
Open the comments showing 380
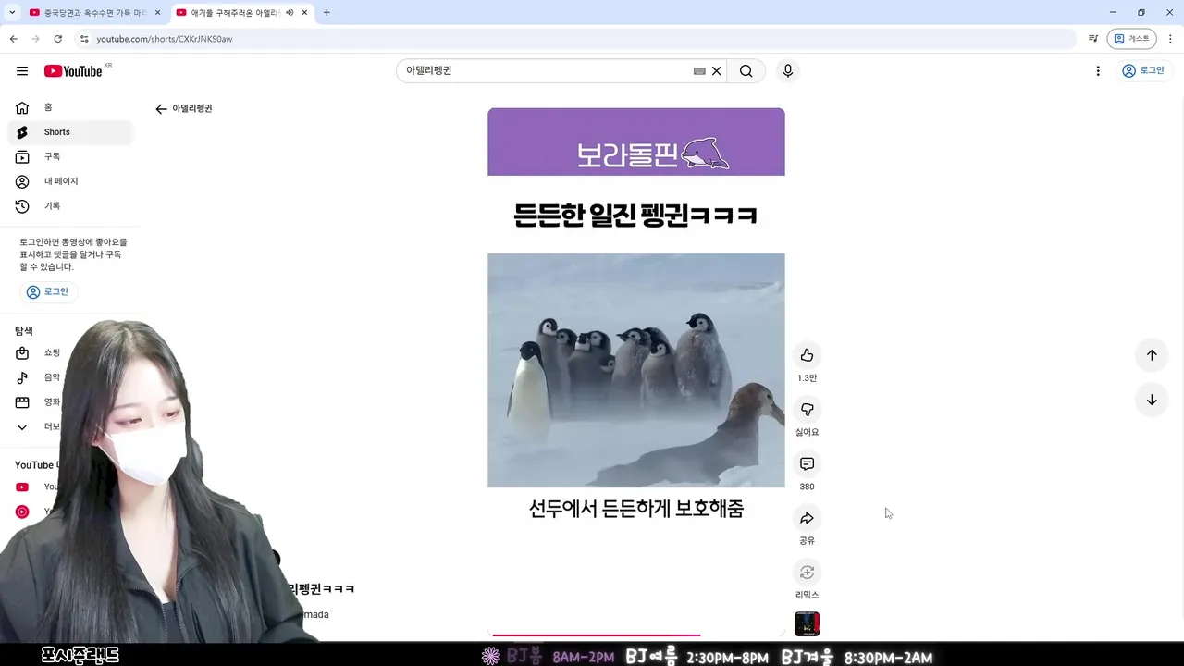pyautogui.click(x=807, y=464)
